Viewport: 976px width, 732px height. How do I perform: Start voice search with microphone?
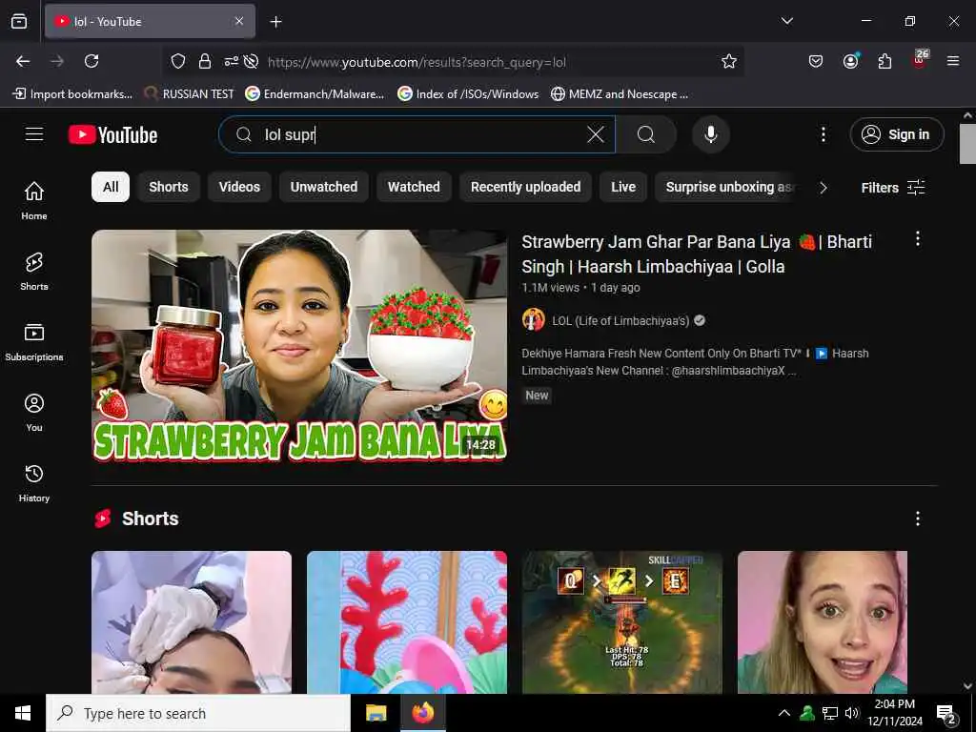[711, 134]
